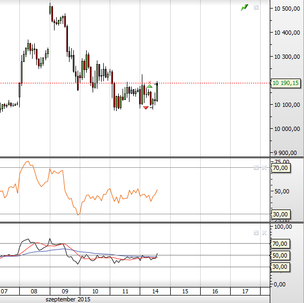The width and height of the screenshot is (304, 303).
Task: Maximize the main price chart panel
Action: click(256, 7)
